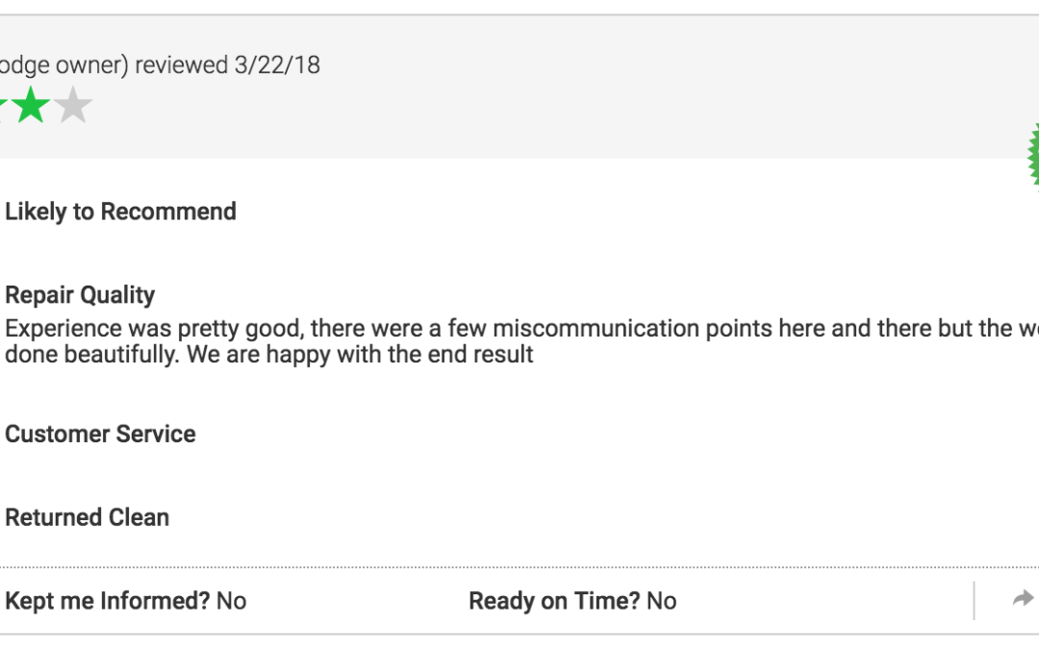Viewport: 1039px width, 649px height.
Task: Select the Repair Quality heading
Action: click(80, 295)
